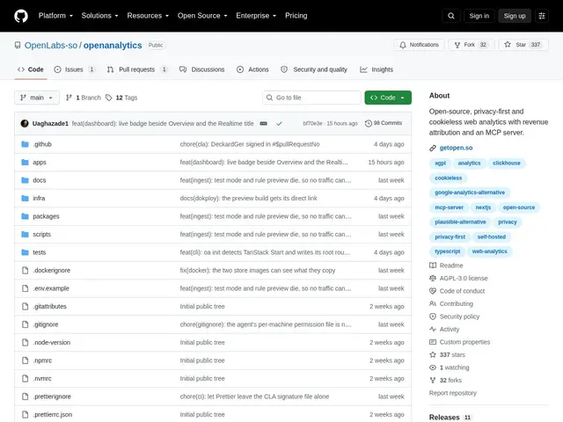Open the tests folder

click(x=39, y=252)
